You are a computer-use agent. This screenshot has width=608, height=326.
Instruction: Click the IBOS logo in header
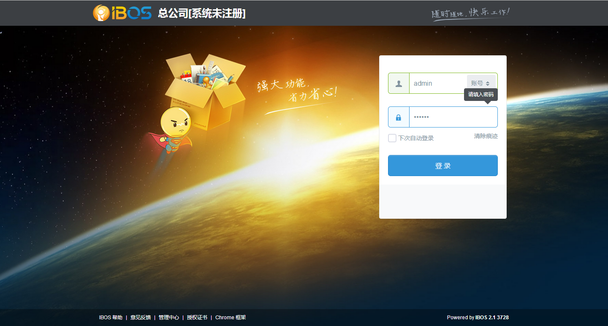click(x=122, y=13)
